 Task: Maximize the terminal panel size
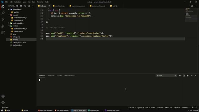[x=192, y=76]
